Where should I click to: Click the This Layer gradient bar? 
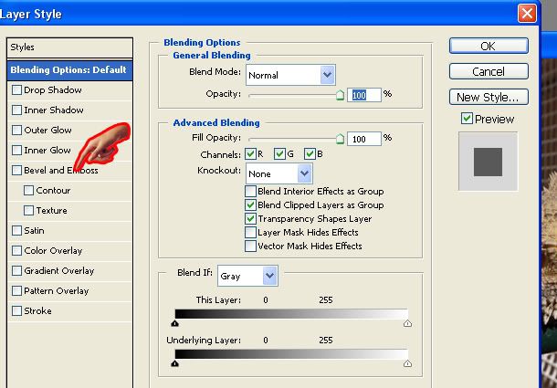291,314
